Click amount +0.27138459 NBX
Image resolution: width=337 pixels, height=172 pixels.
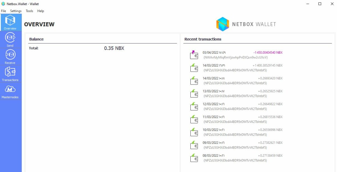click(x=270, y=156)
